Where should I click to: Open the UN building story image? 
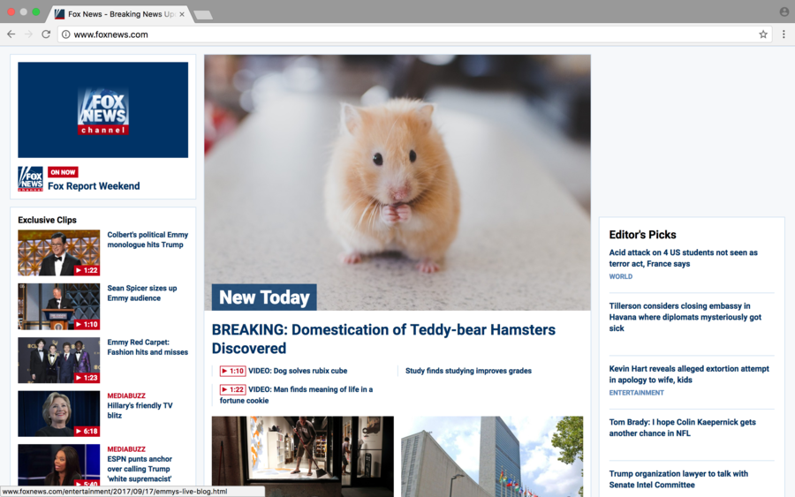click(492, 456)
